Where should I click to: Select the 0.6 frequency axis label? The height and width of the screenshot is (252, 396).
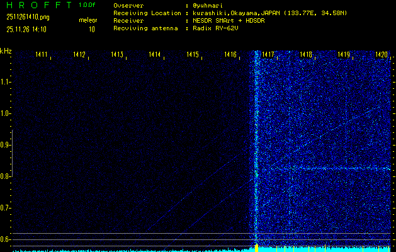point(6,239)
